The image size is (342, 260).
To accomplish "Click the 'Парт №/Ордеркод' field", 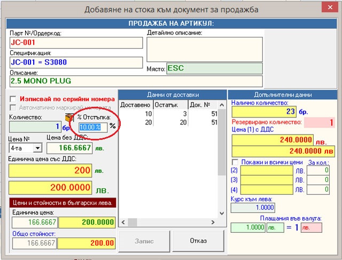I will coord(75,43).
